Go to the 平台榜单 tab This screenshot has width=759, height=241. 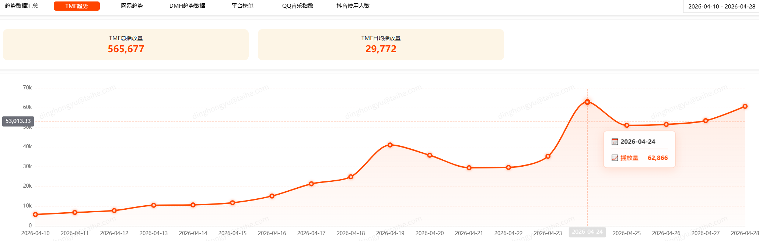tap(242, 6)
